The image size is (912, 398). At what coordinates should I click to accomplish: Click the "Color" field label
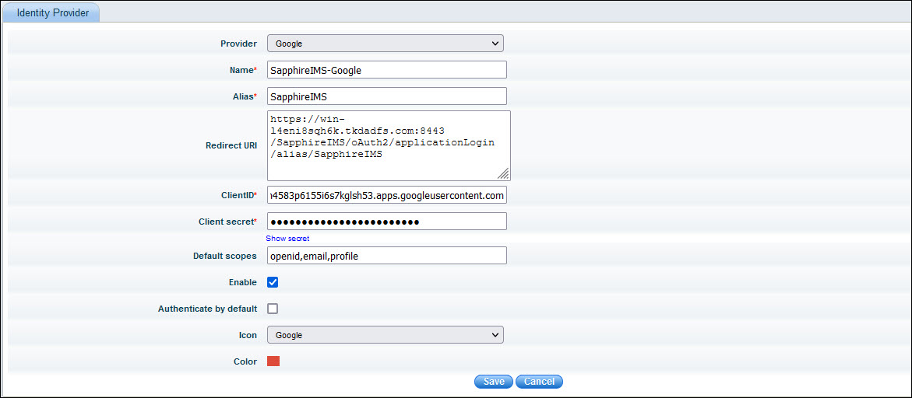click(x=245, y=361)
